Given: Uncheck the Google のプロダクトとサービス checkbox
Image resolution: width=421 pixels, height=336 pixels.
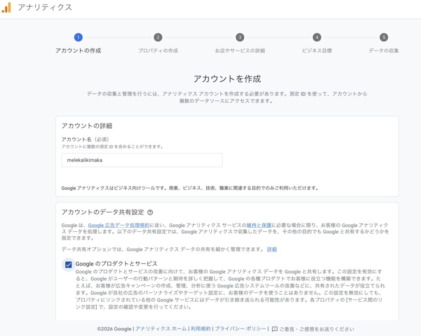Looking at the screenshot, I should coord(68,265).
